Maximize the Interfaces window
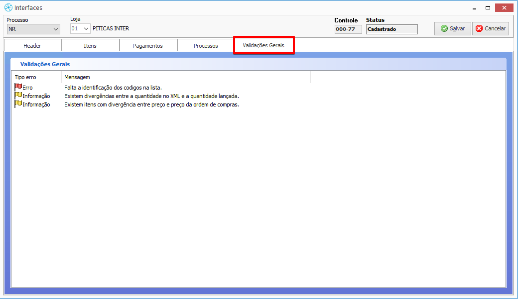 tap(488, 7)
